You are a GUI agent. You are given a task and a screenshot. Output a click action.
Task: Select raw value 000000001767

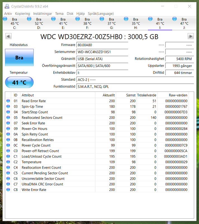coord(176,106)
